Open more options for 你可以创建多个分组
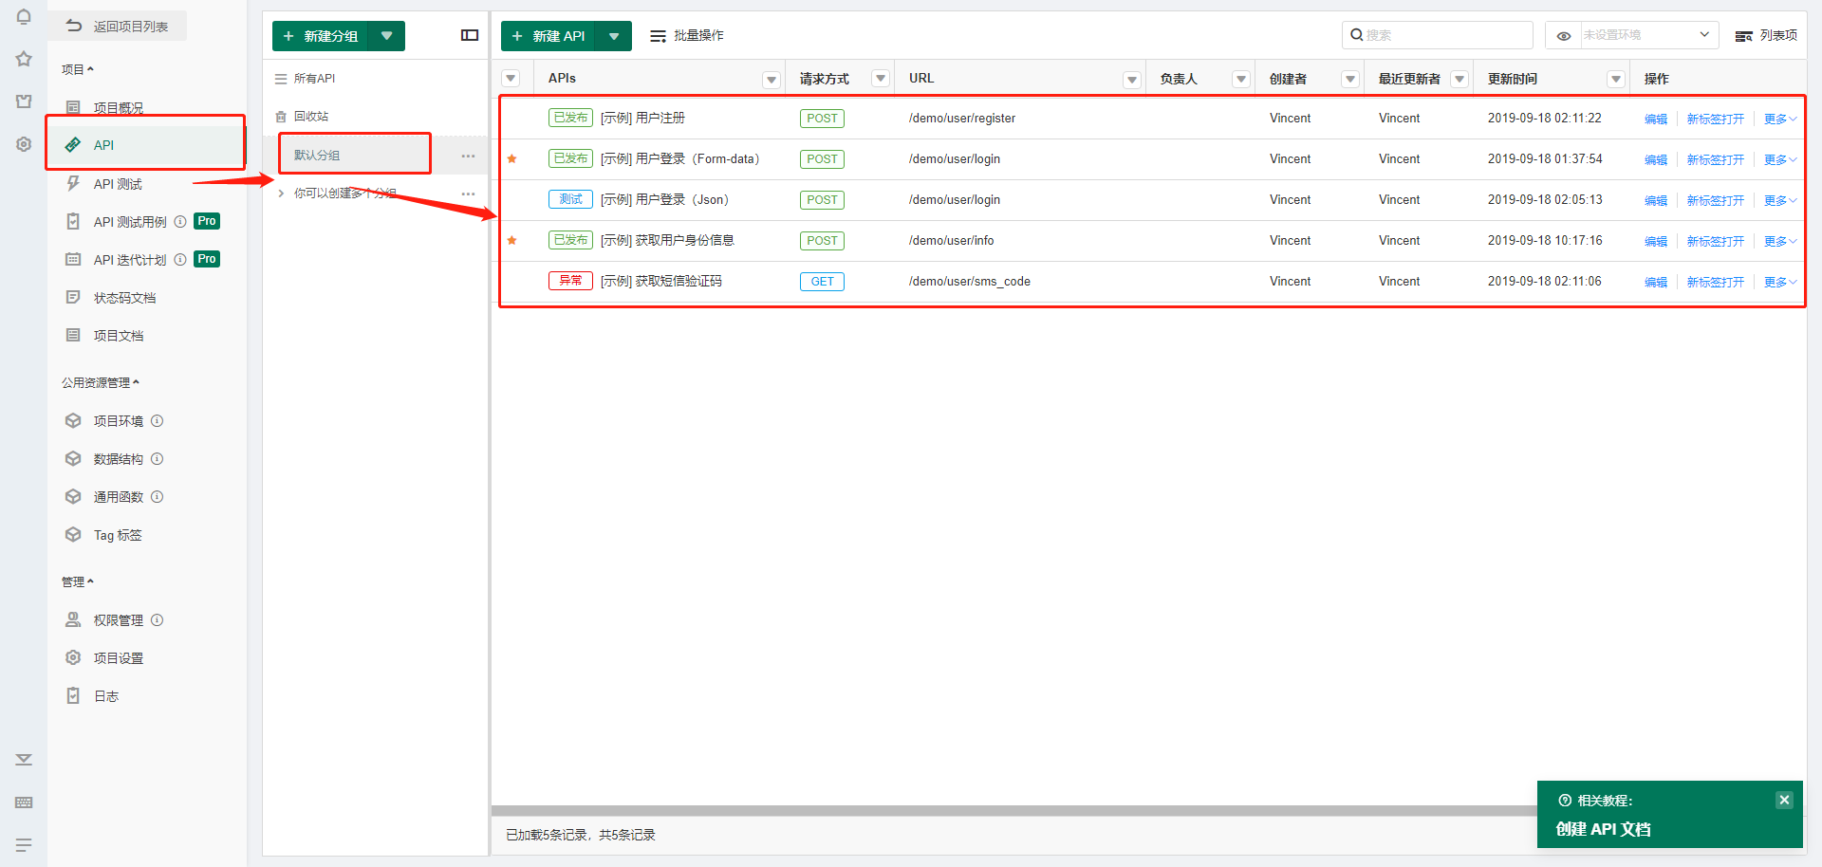This screenshot has height=867, width=1822. click(468, 194)
